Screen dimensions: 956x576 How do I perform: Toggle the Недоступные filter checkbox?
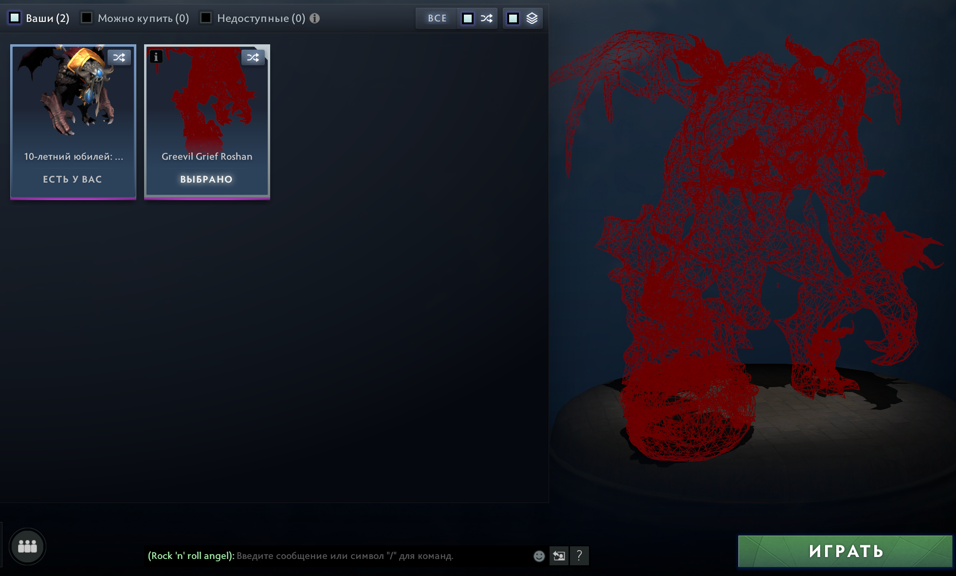pos(206,18)
